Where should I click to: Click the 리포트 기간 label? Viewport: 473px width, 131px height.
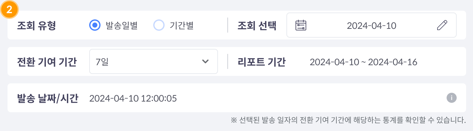point(262,62)
